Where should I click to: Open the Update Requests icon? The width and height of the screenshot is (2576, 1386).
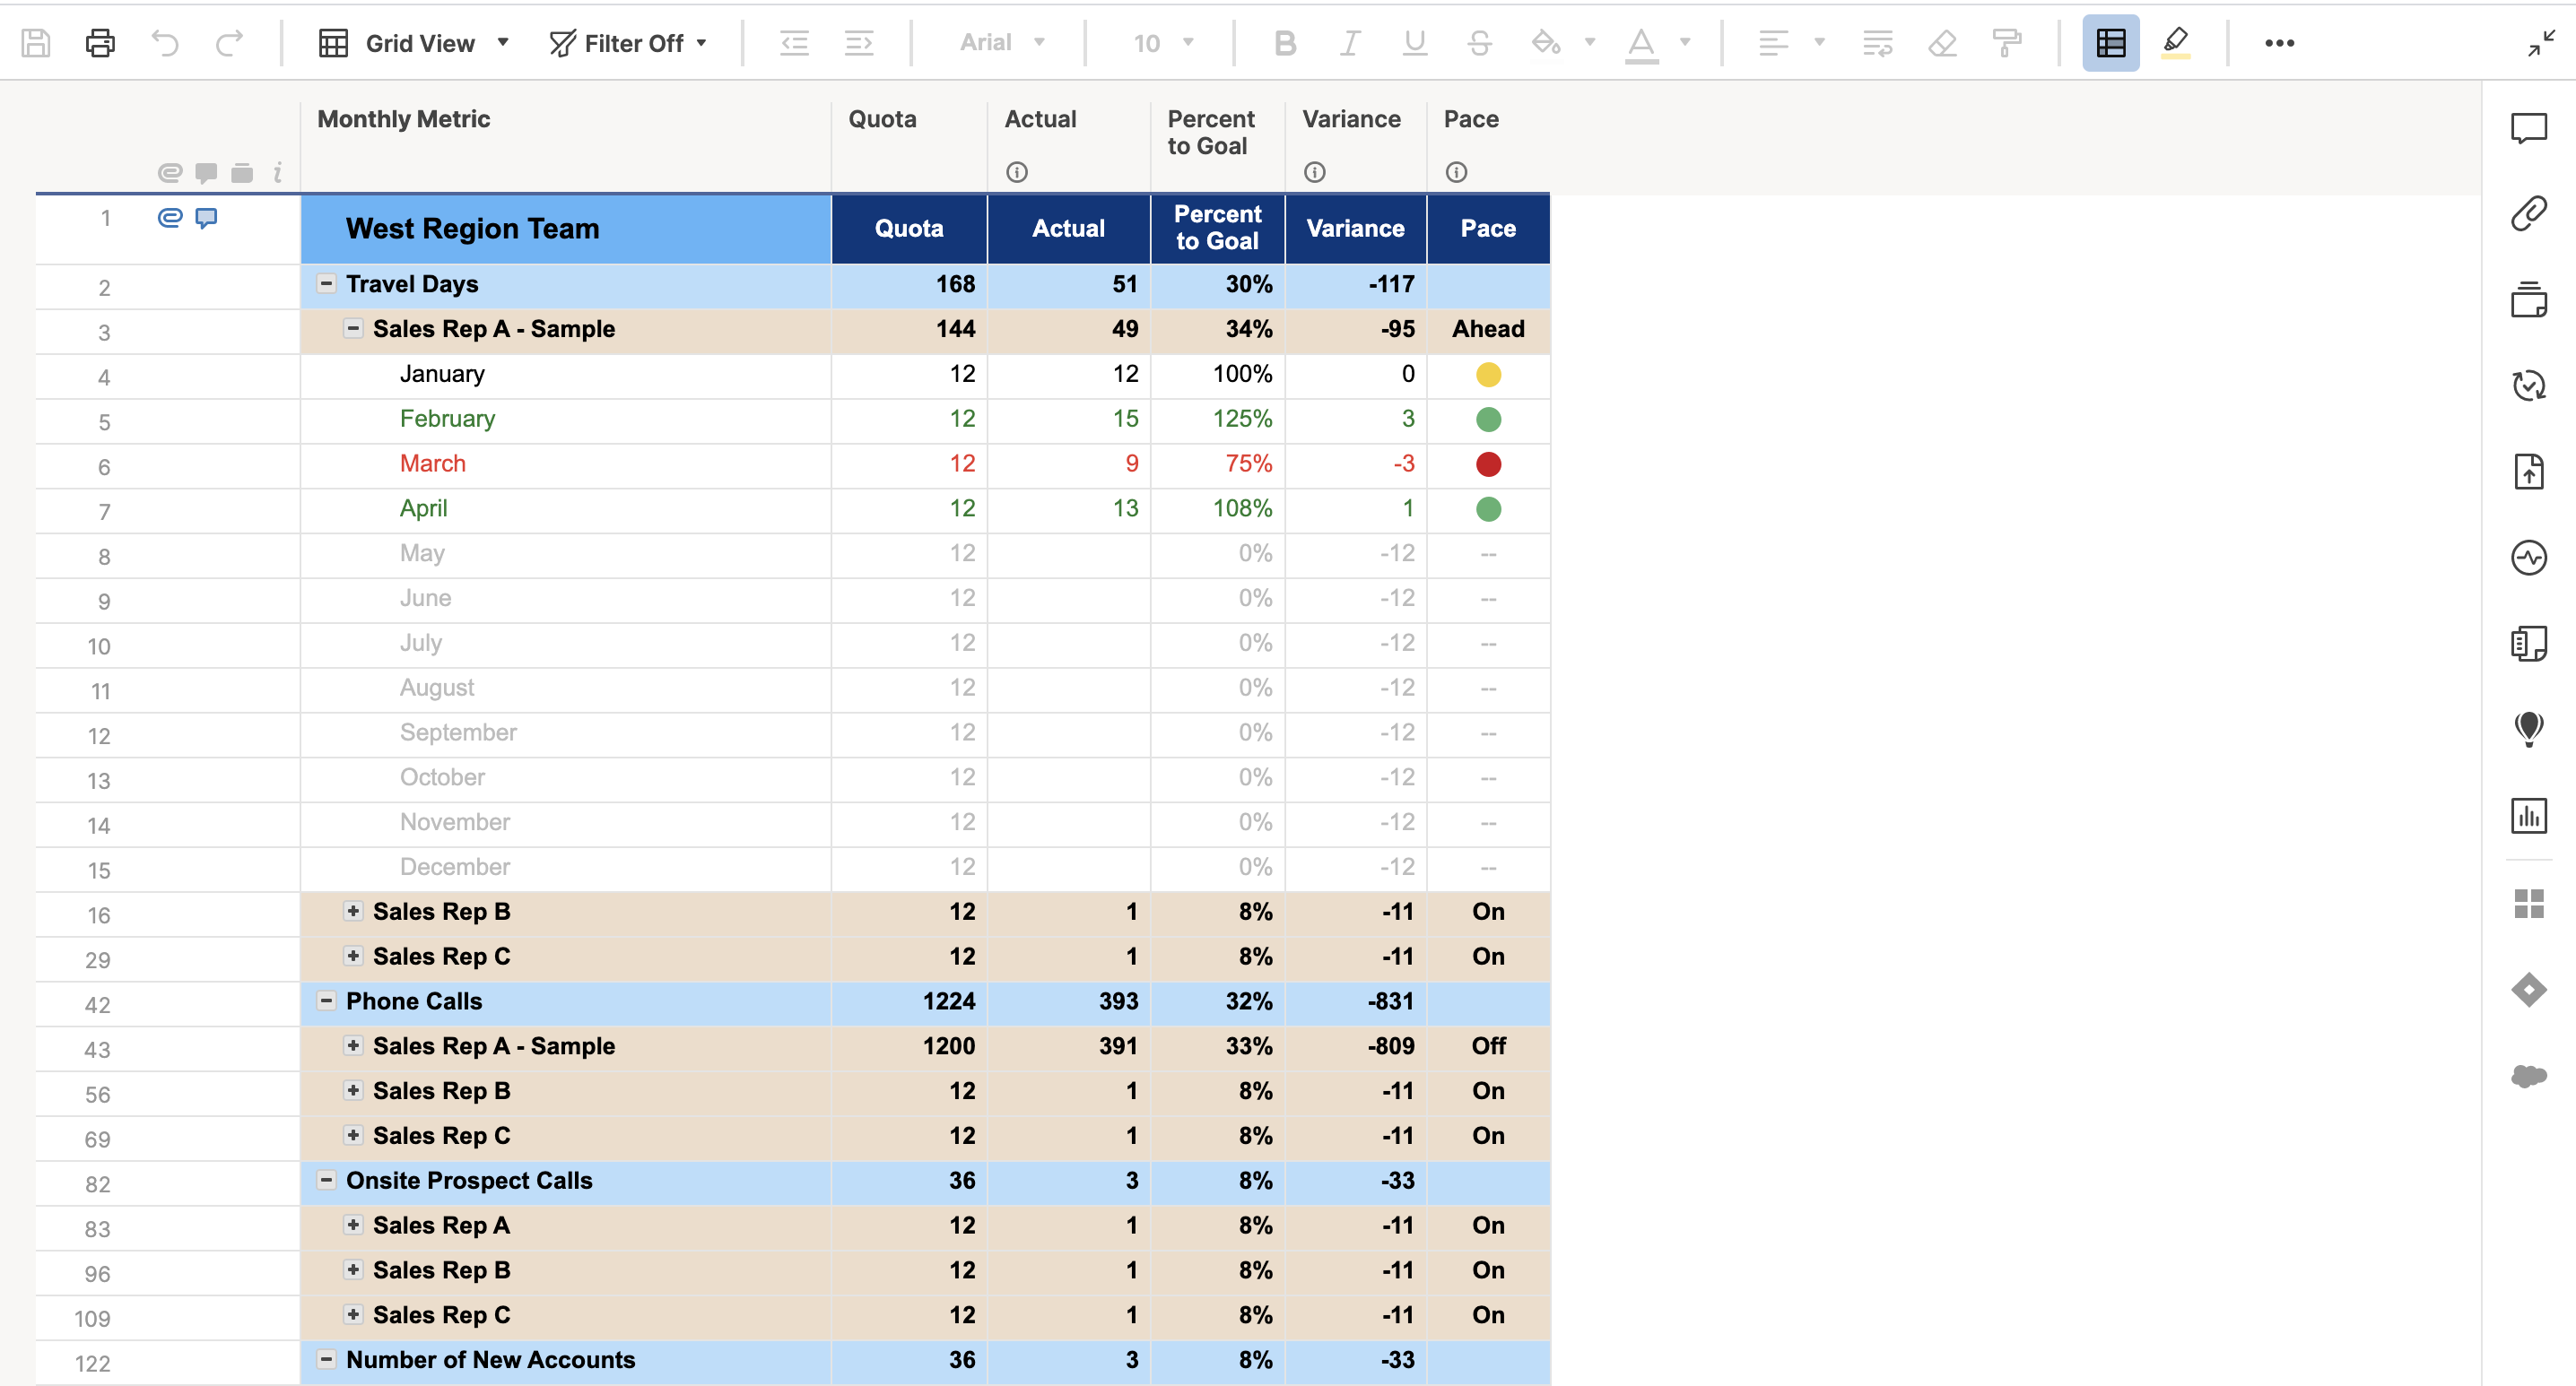coord(2528,385)
